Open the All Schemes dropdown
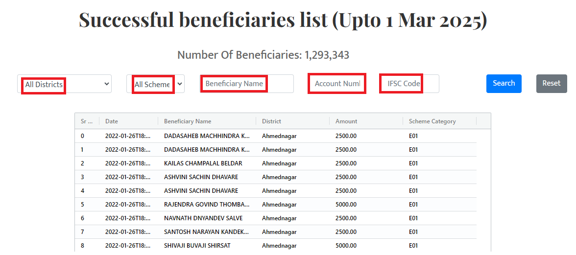The image size is (576, 255). (155, 84)
